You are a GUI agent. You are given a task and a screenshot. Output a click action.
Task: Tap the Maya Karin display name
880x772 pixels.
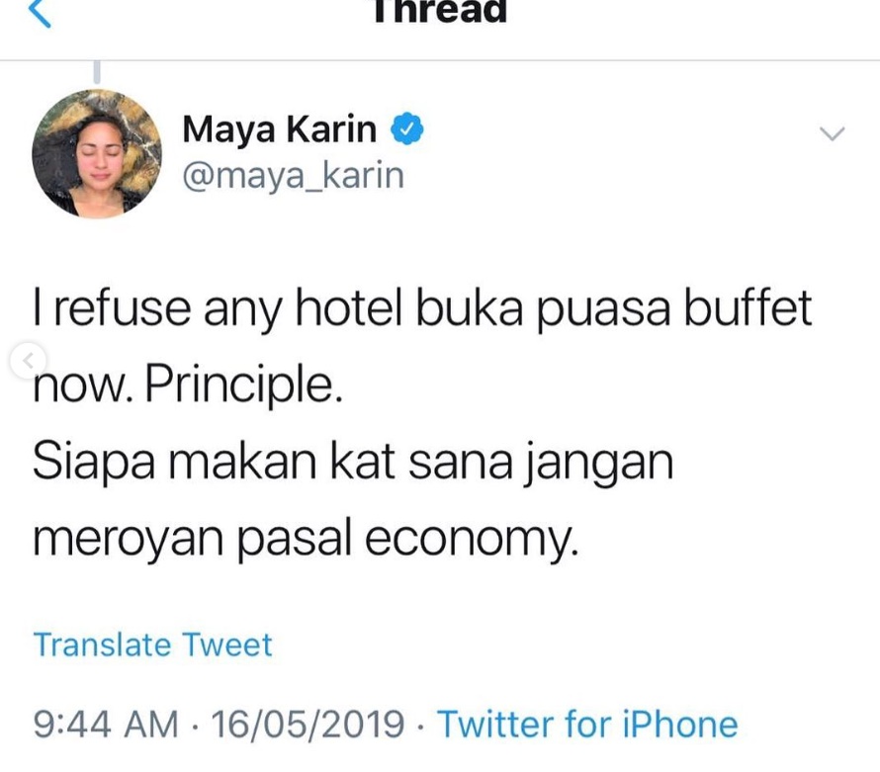click(x=280, y=129)
